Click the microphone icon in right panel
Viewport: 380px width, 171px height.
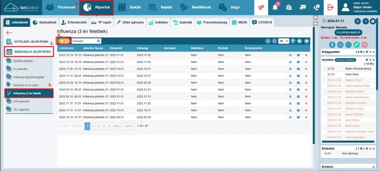[332, 45]
